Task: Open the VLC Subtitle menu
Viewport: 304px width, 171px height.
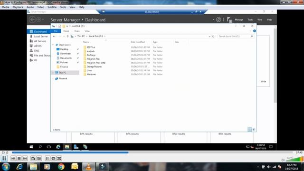Action: [52, 7]
